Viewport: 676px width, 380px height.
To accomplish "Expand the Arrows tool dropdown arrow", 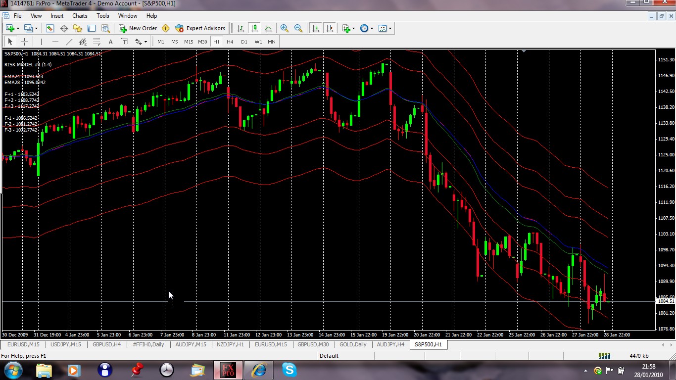I will tap(145, 42).
